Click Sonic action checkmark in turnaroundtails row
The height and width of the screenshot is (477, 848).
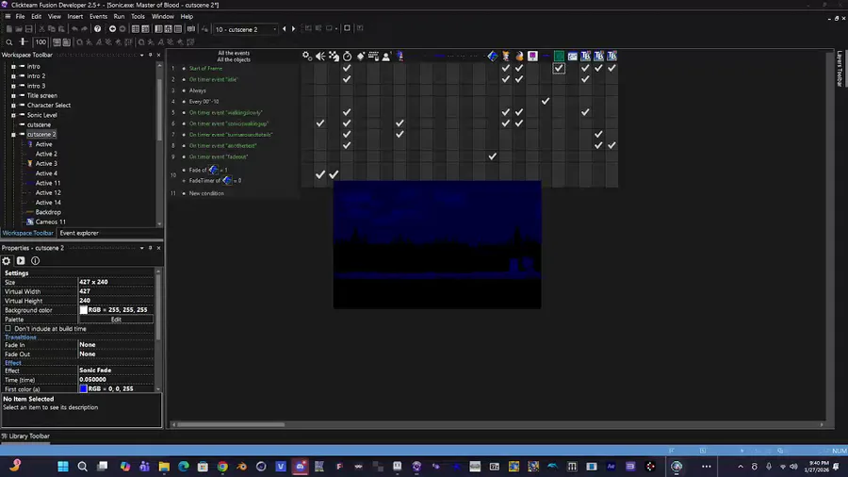[x=400, y=134]
